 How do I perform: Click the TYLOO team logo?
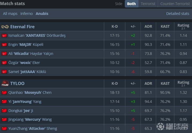pos(5,83)
